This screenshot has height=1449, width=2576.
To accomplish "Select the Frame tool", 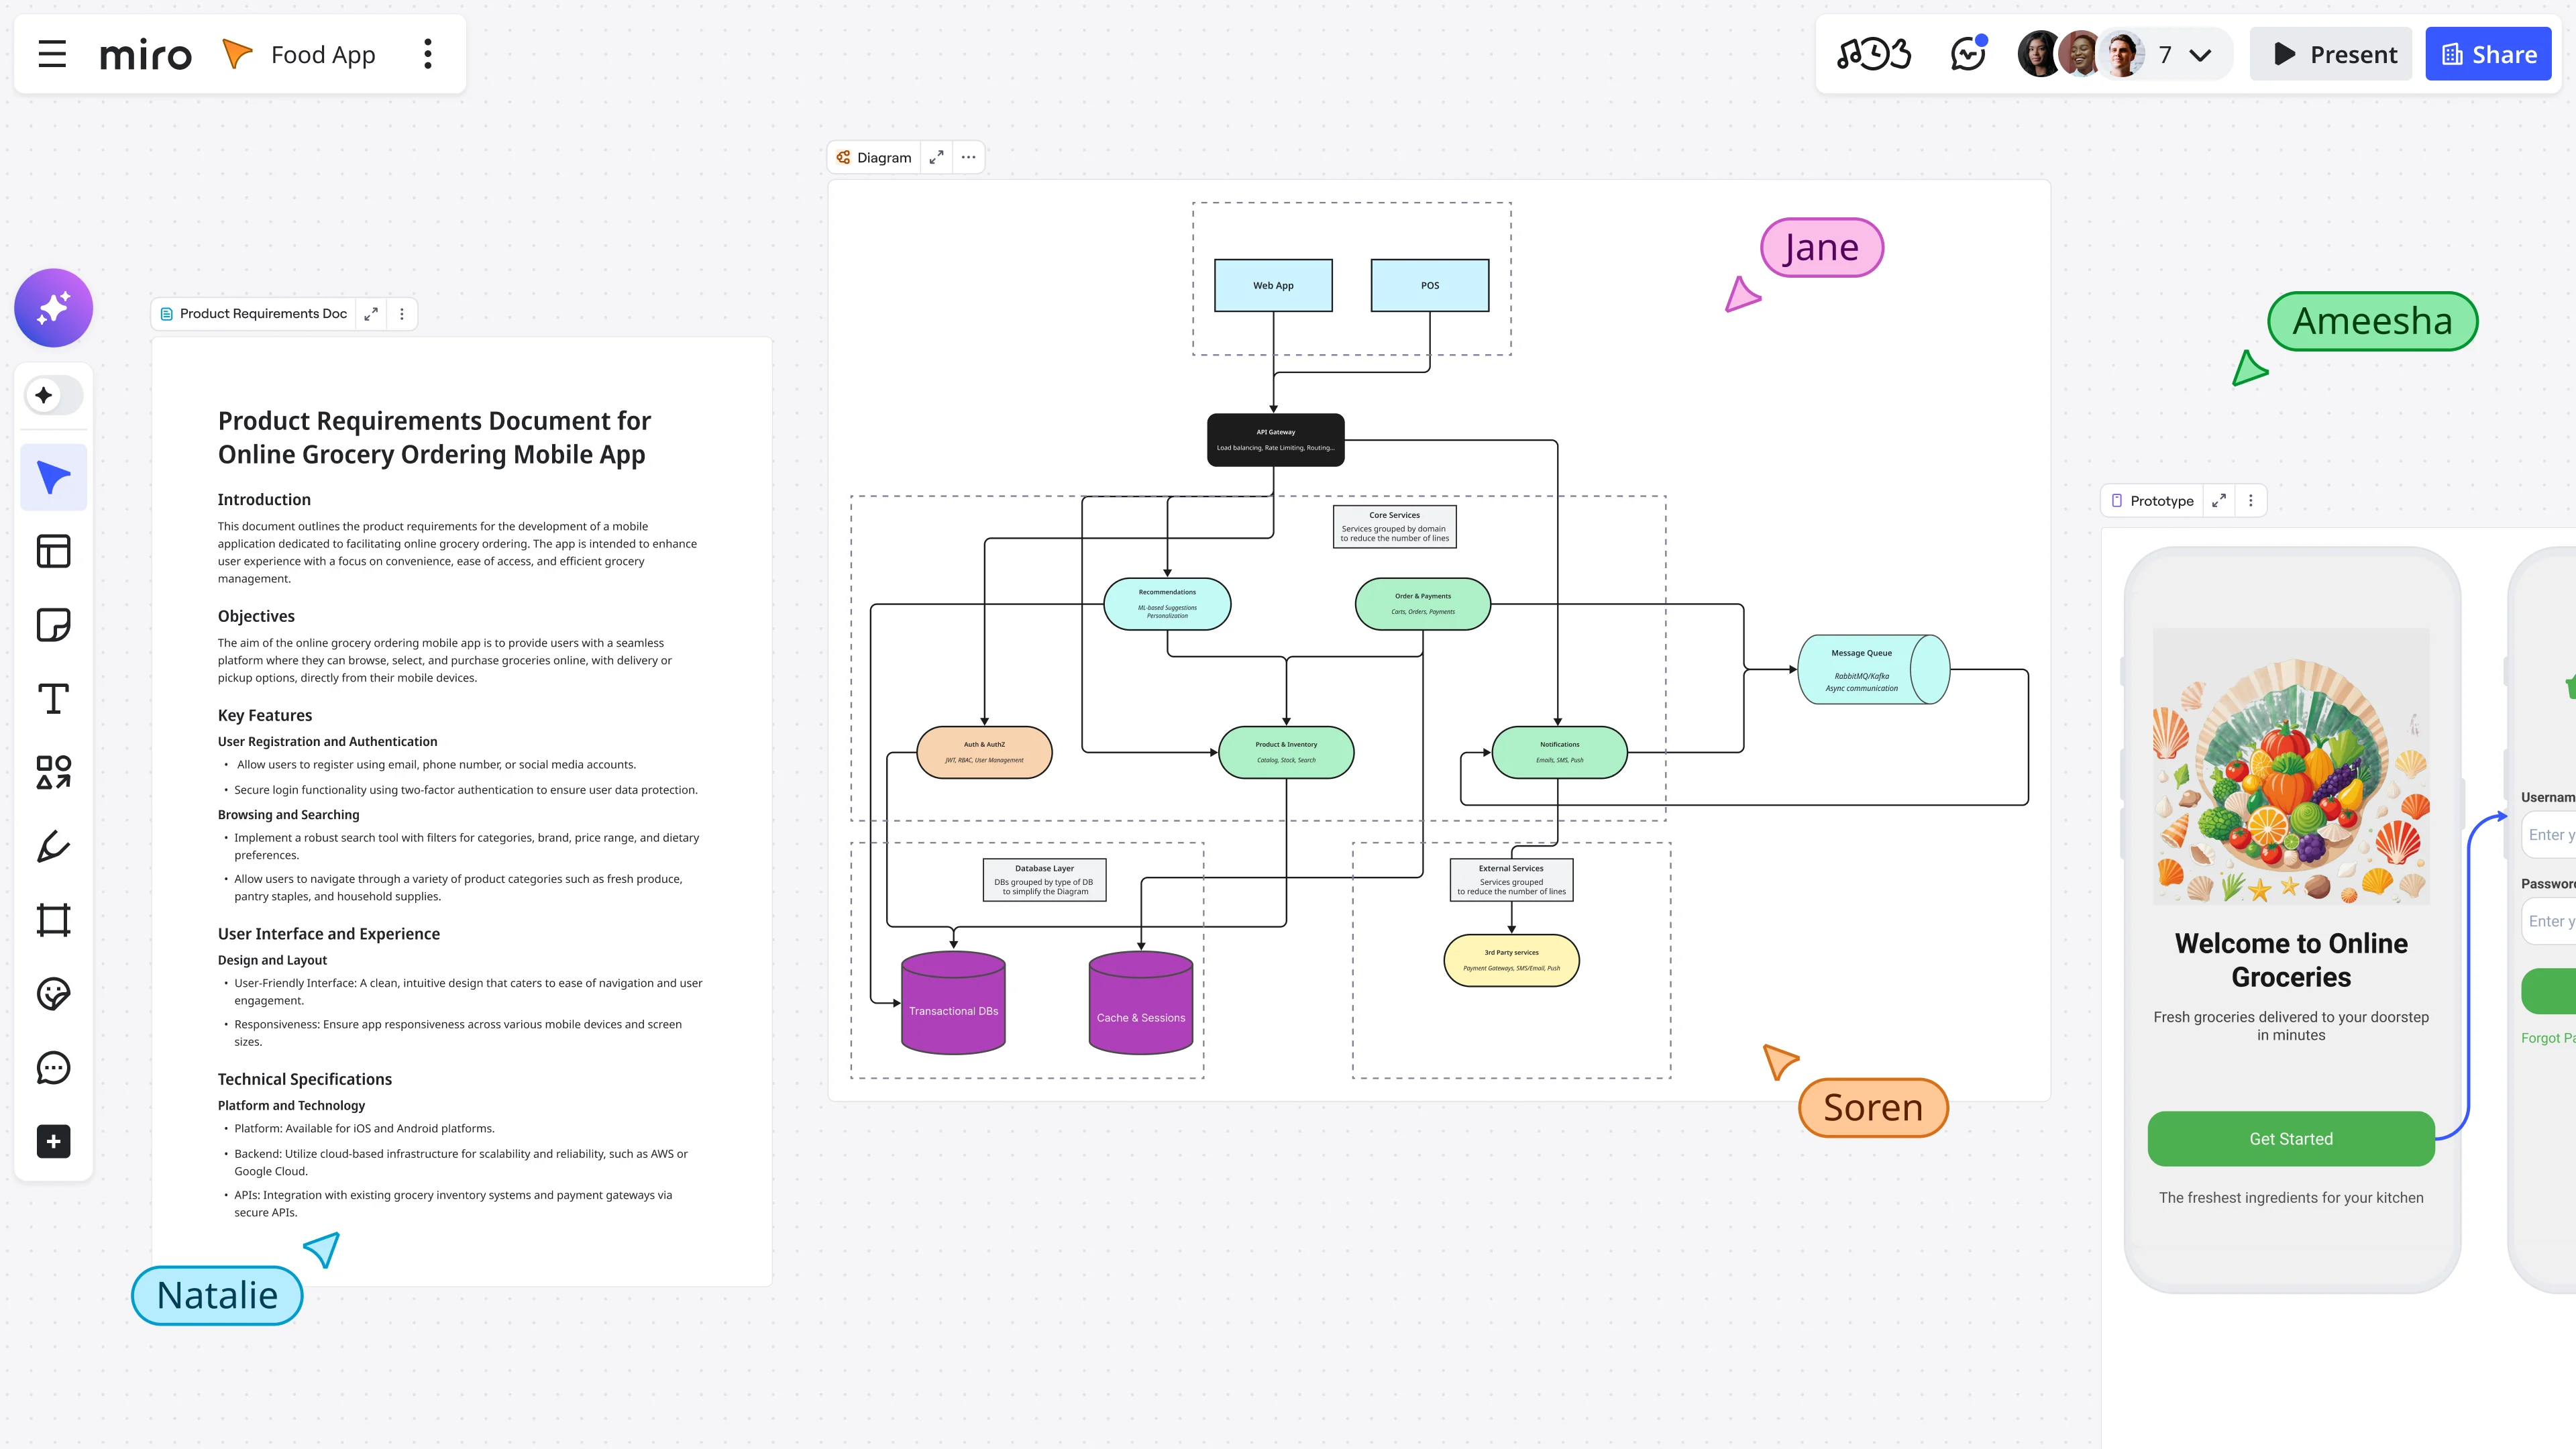I will [53, 920].
